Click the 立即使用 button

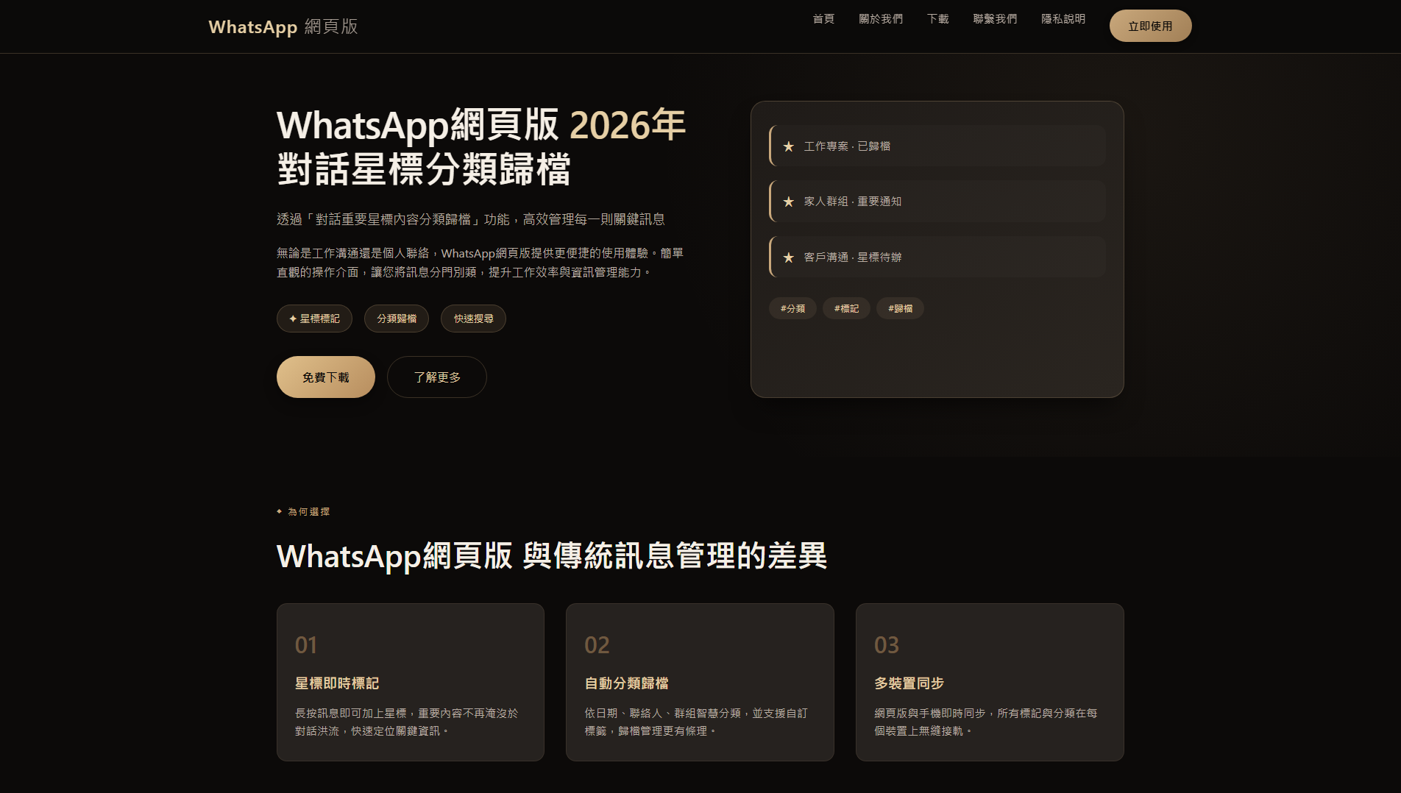click(x=1150, y=26)
